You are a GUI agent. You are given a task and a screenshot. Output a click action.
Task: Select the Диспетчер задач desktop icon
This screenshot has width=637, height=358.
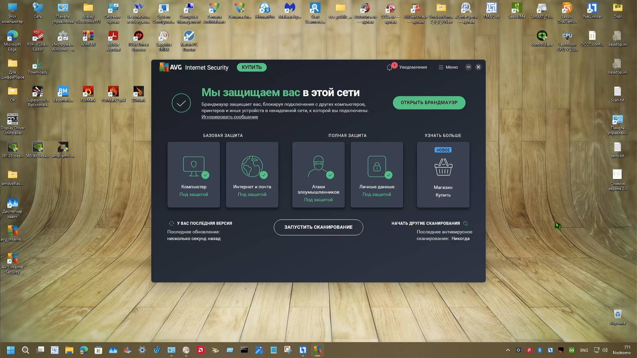pos(12,208)
